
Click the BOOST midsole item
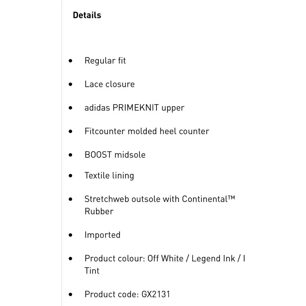pos(115,155)
